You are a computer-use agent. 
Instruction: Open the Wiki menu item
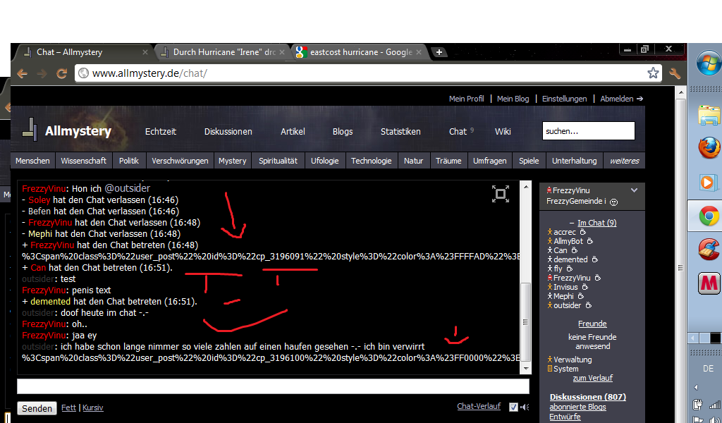503,132
